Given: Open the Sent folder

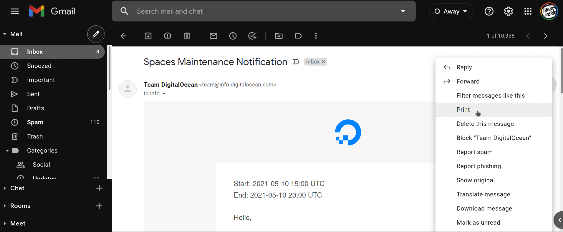Looking at the screenshot, I should click(x=52, y=94).
